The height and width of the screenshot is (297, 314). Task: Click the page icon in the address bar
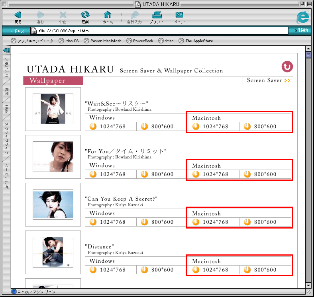tap(34, 31)
